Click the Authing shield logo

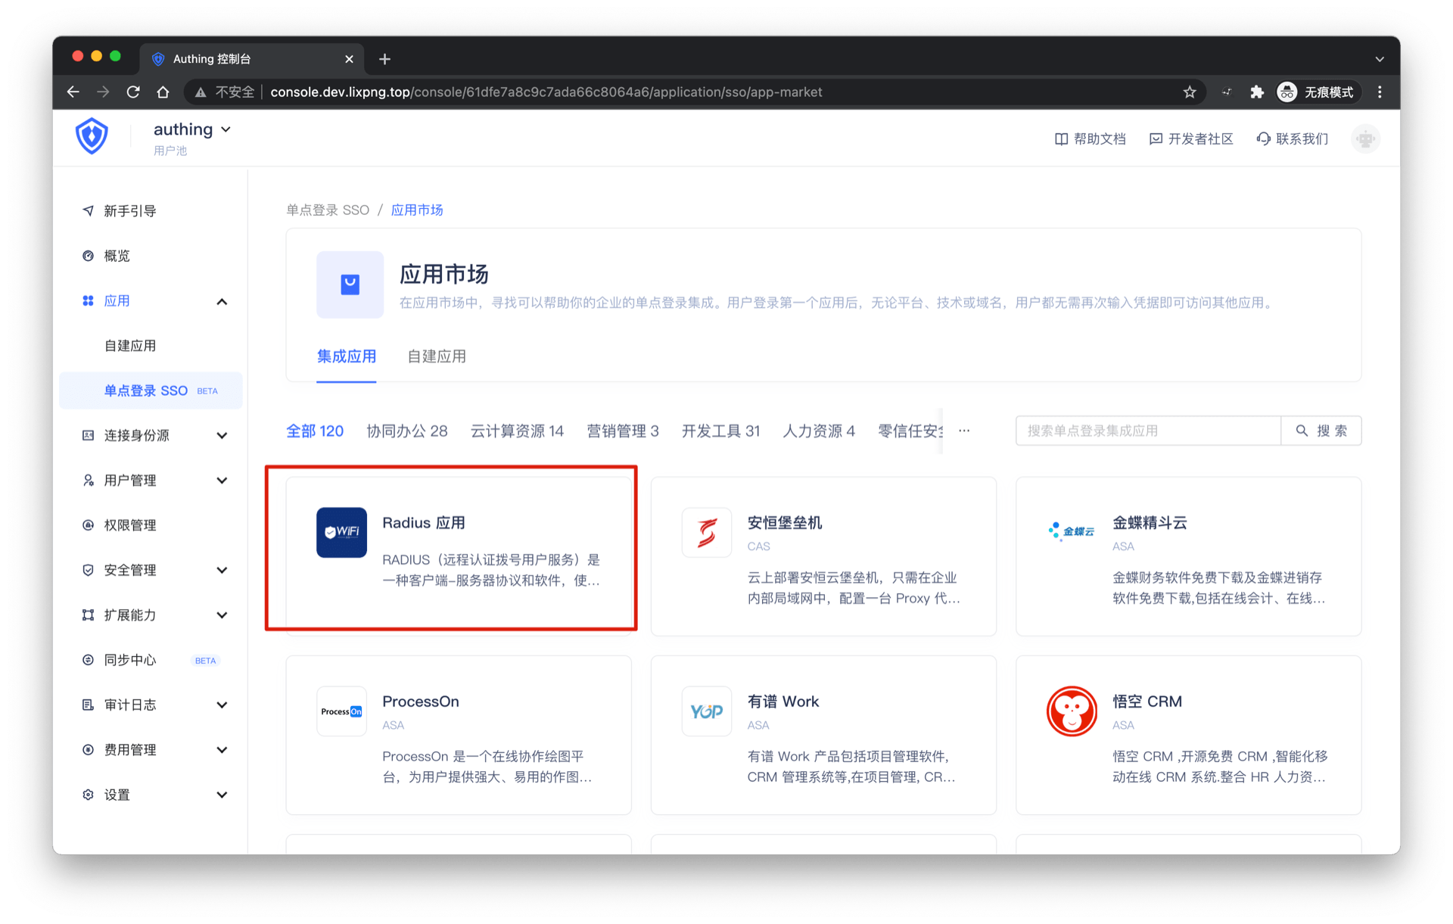tap(92, 137)
